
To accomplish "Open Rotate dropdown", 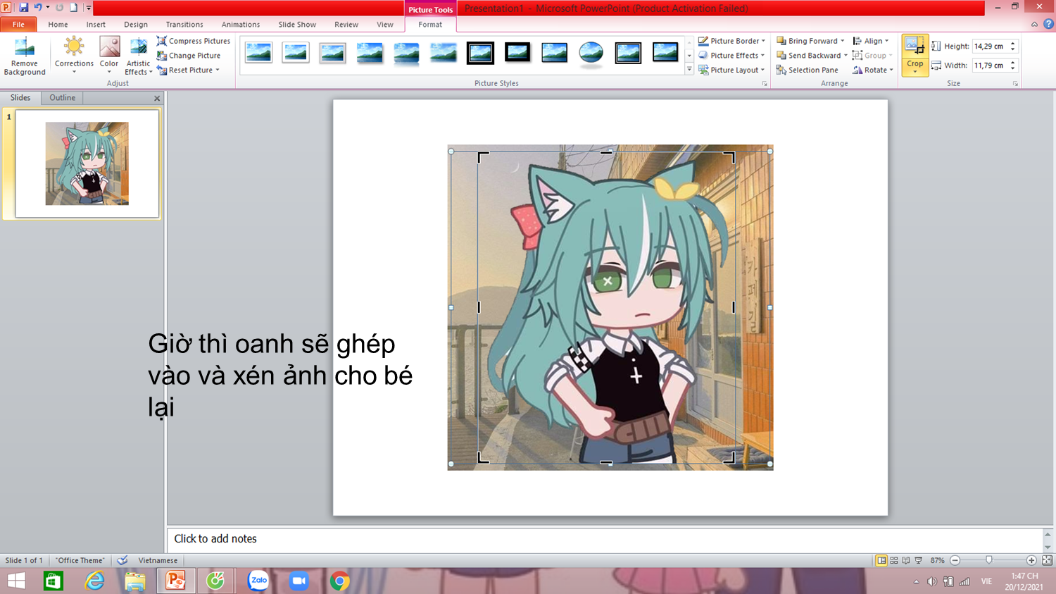I will click(x=872, y=70).
